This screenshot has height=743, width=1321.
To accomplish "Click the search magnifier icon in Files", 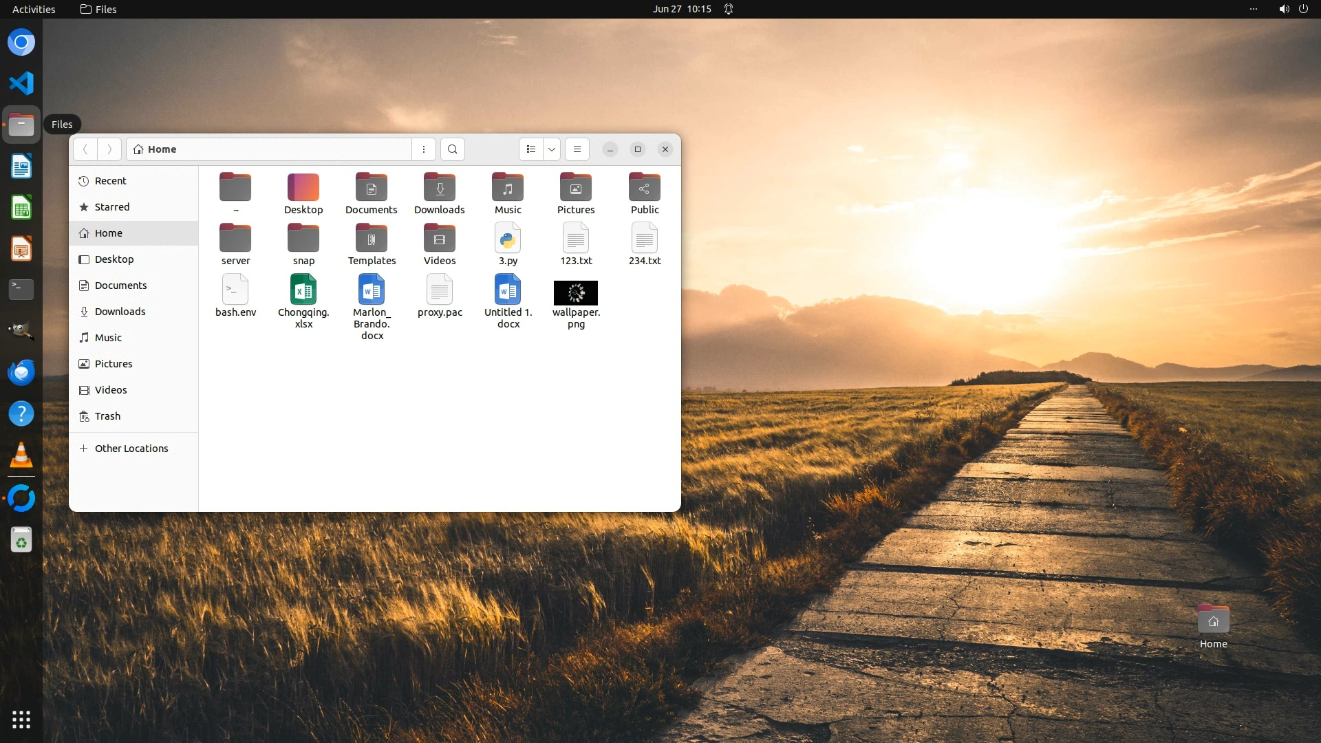I will pos(452,149).
